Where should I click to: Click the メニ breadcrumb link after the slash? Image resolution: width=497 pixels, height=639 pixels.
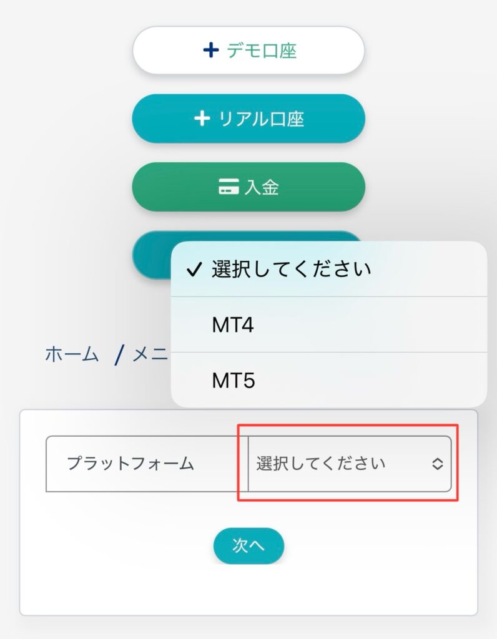150,354
